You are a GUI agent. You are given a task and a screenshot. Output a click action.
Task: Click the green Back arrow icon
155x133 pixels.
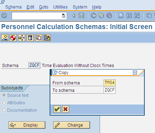pos(94,16)
